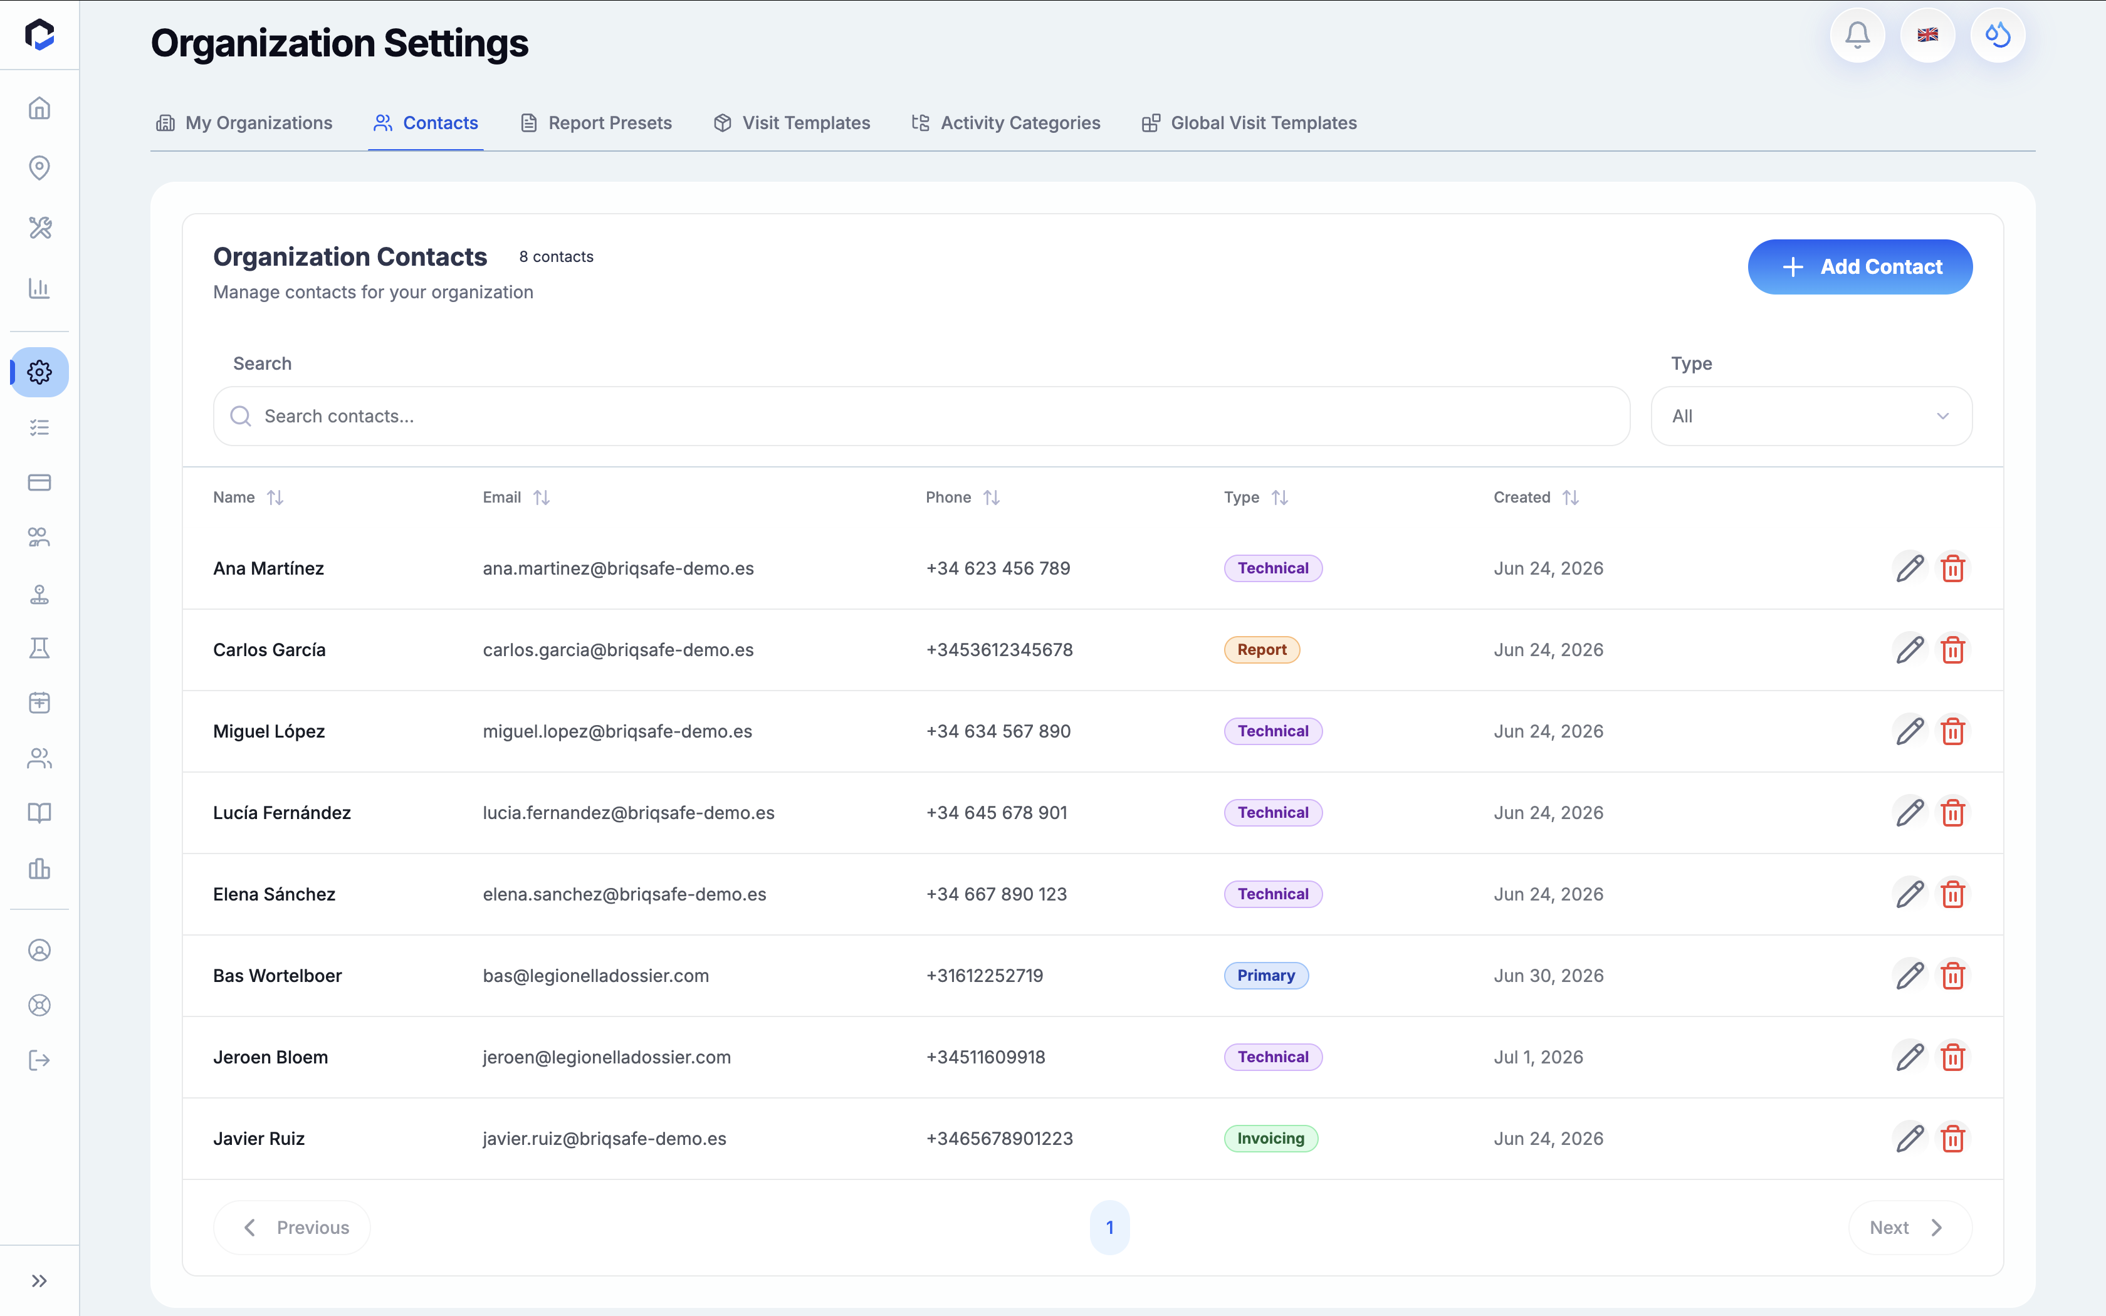The width and height of the screenshot is (2106, 1316).
Task: Open Activity Categories tab
Action: tap(1005, 123)
